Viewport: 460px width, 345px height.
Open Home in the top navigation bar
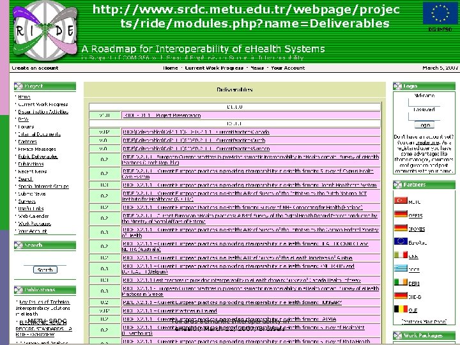pos(170,68)
